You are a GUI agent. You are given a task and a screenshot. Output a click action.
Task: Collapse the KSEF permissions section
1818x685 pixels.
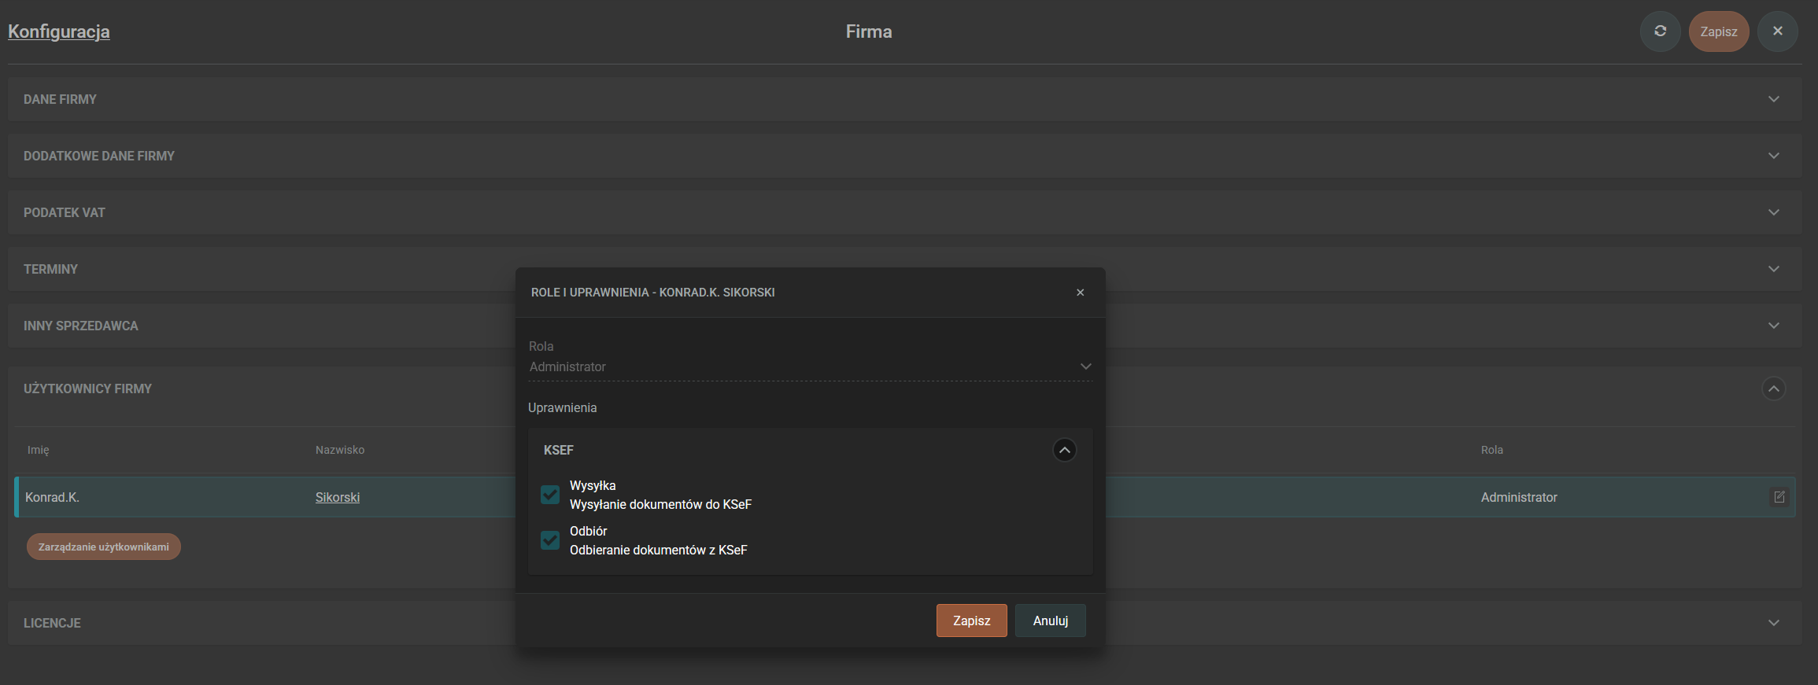tap(1064, 450)
